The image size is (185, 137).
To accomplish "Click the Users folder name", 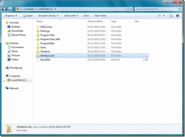I will 43,47.
